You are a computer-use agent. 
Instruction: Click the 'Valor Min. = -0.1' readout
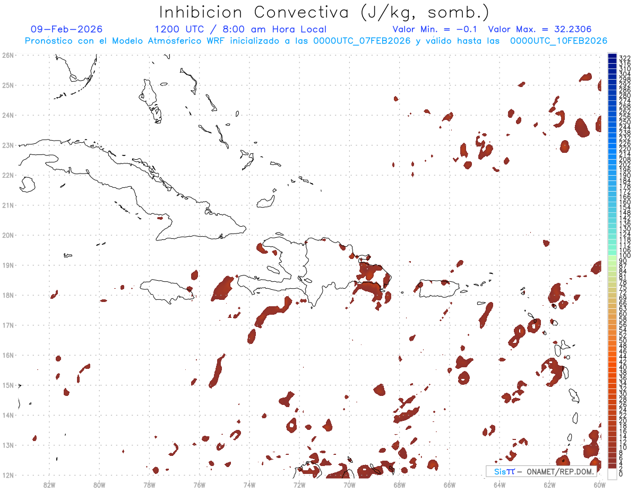pyautogui.click(x=435, y=29)
